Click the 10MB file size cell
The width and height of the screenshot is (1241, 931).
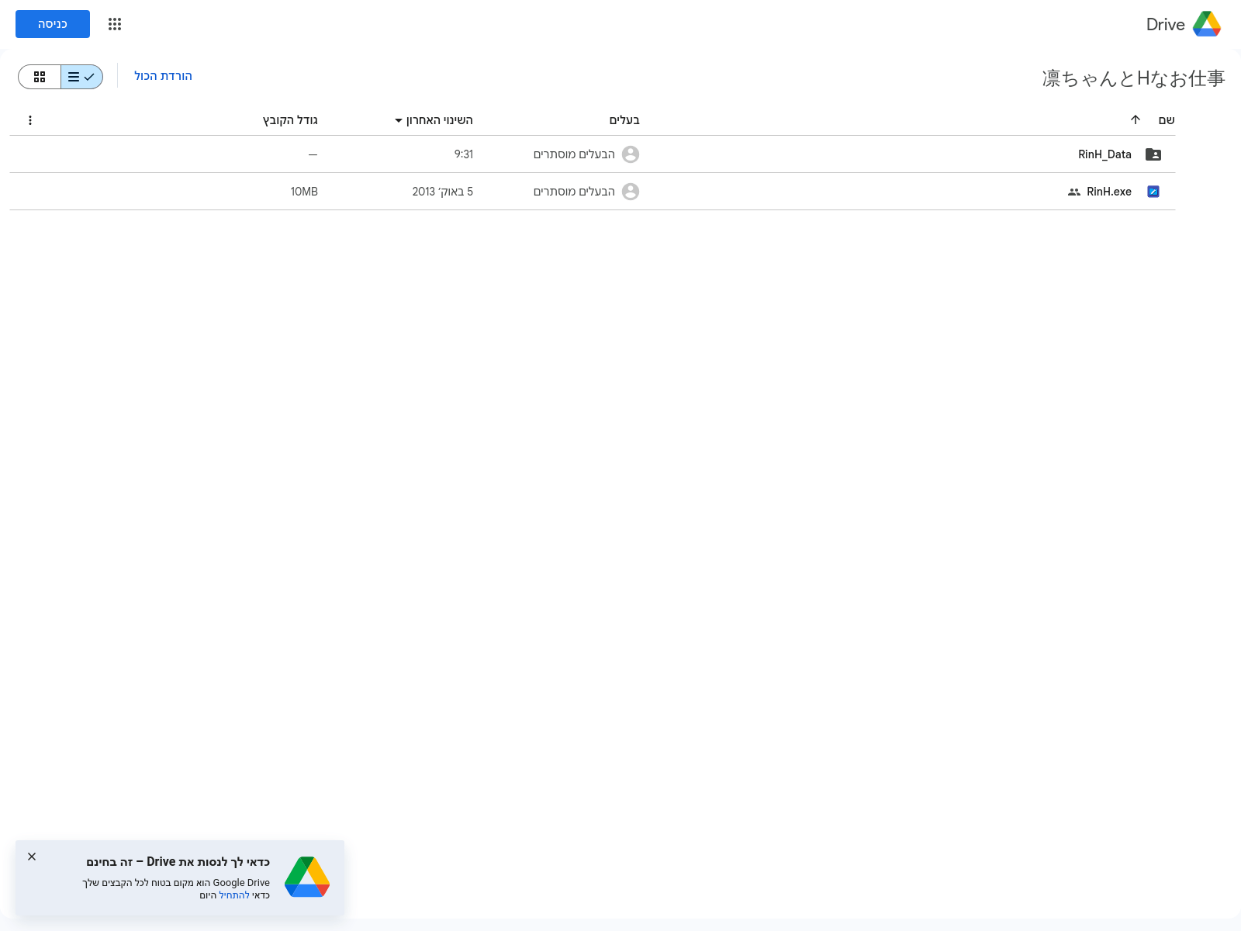pos(304,192)
